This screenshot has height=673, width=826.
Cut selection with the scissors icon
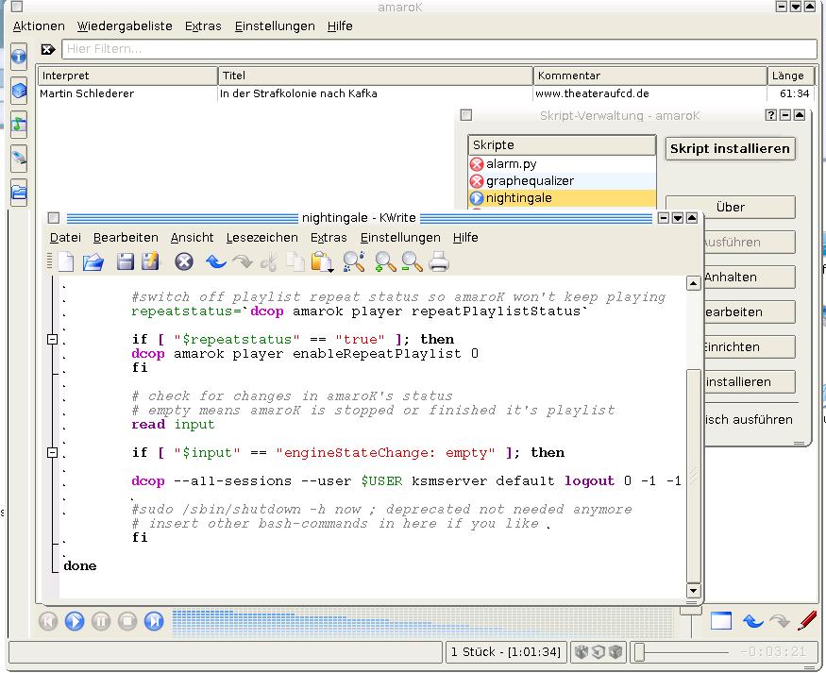click(269, 261)
